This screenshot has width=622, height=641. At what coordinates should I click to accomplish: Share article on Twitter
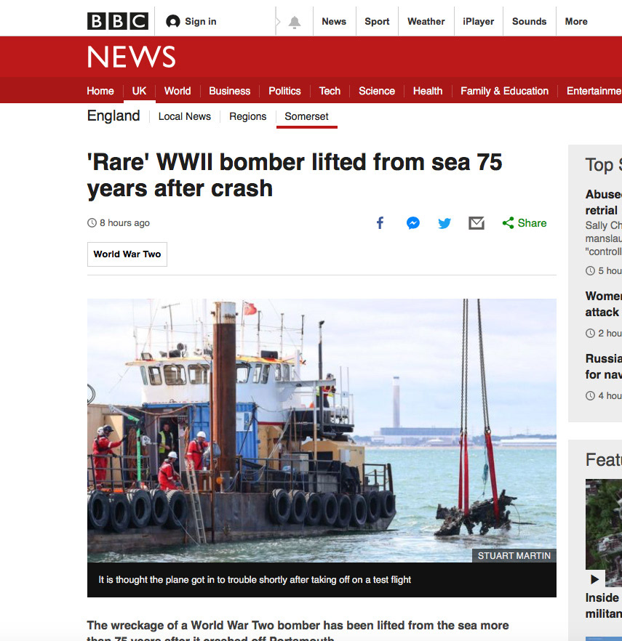pyautogui.click(x=444, y=223)
